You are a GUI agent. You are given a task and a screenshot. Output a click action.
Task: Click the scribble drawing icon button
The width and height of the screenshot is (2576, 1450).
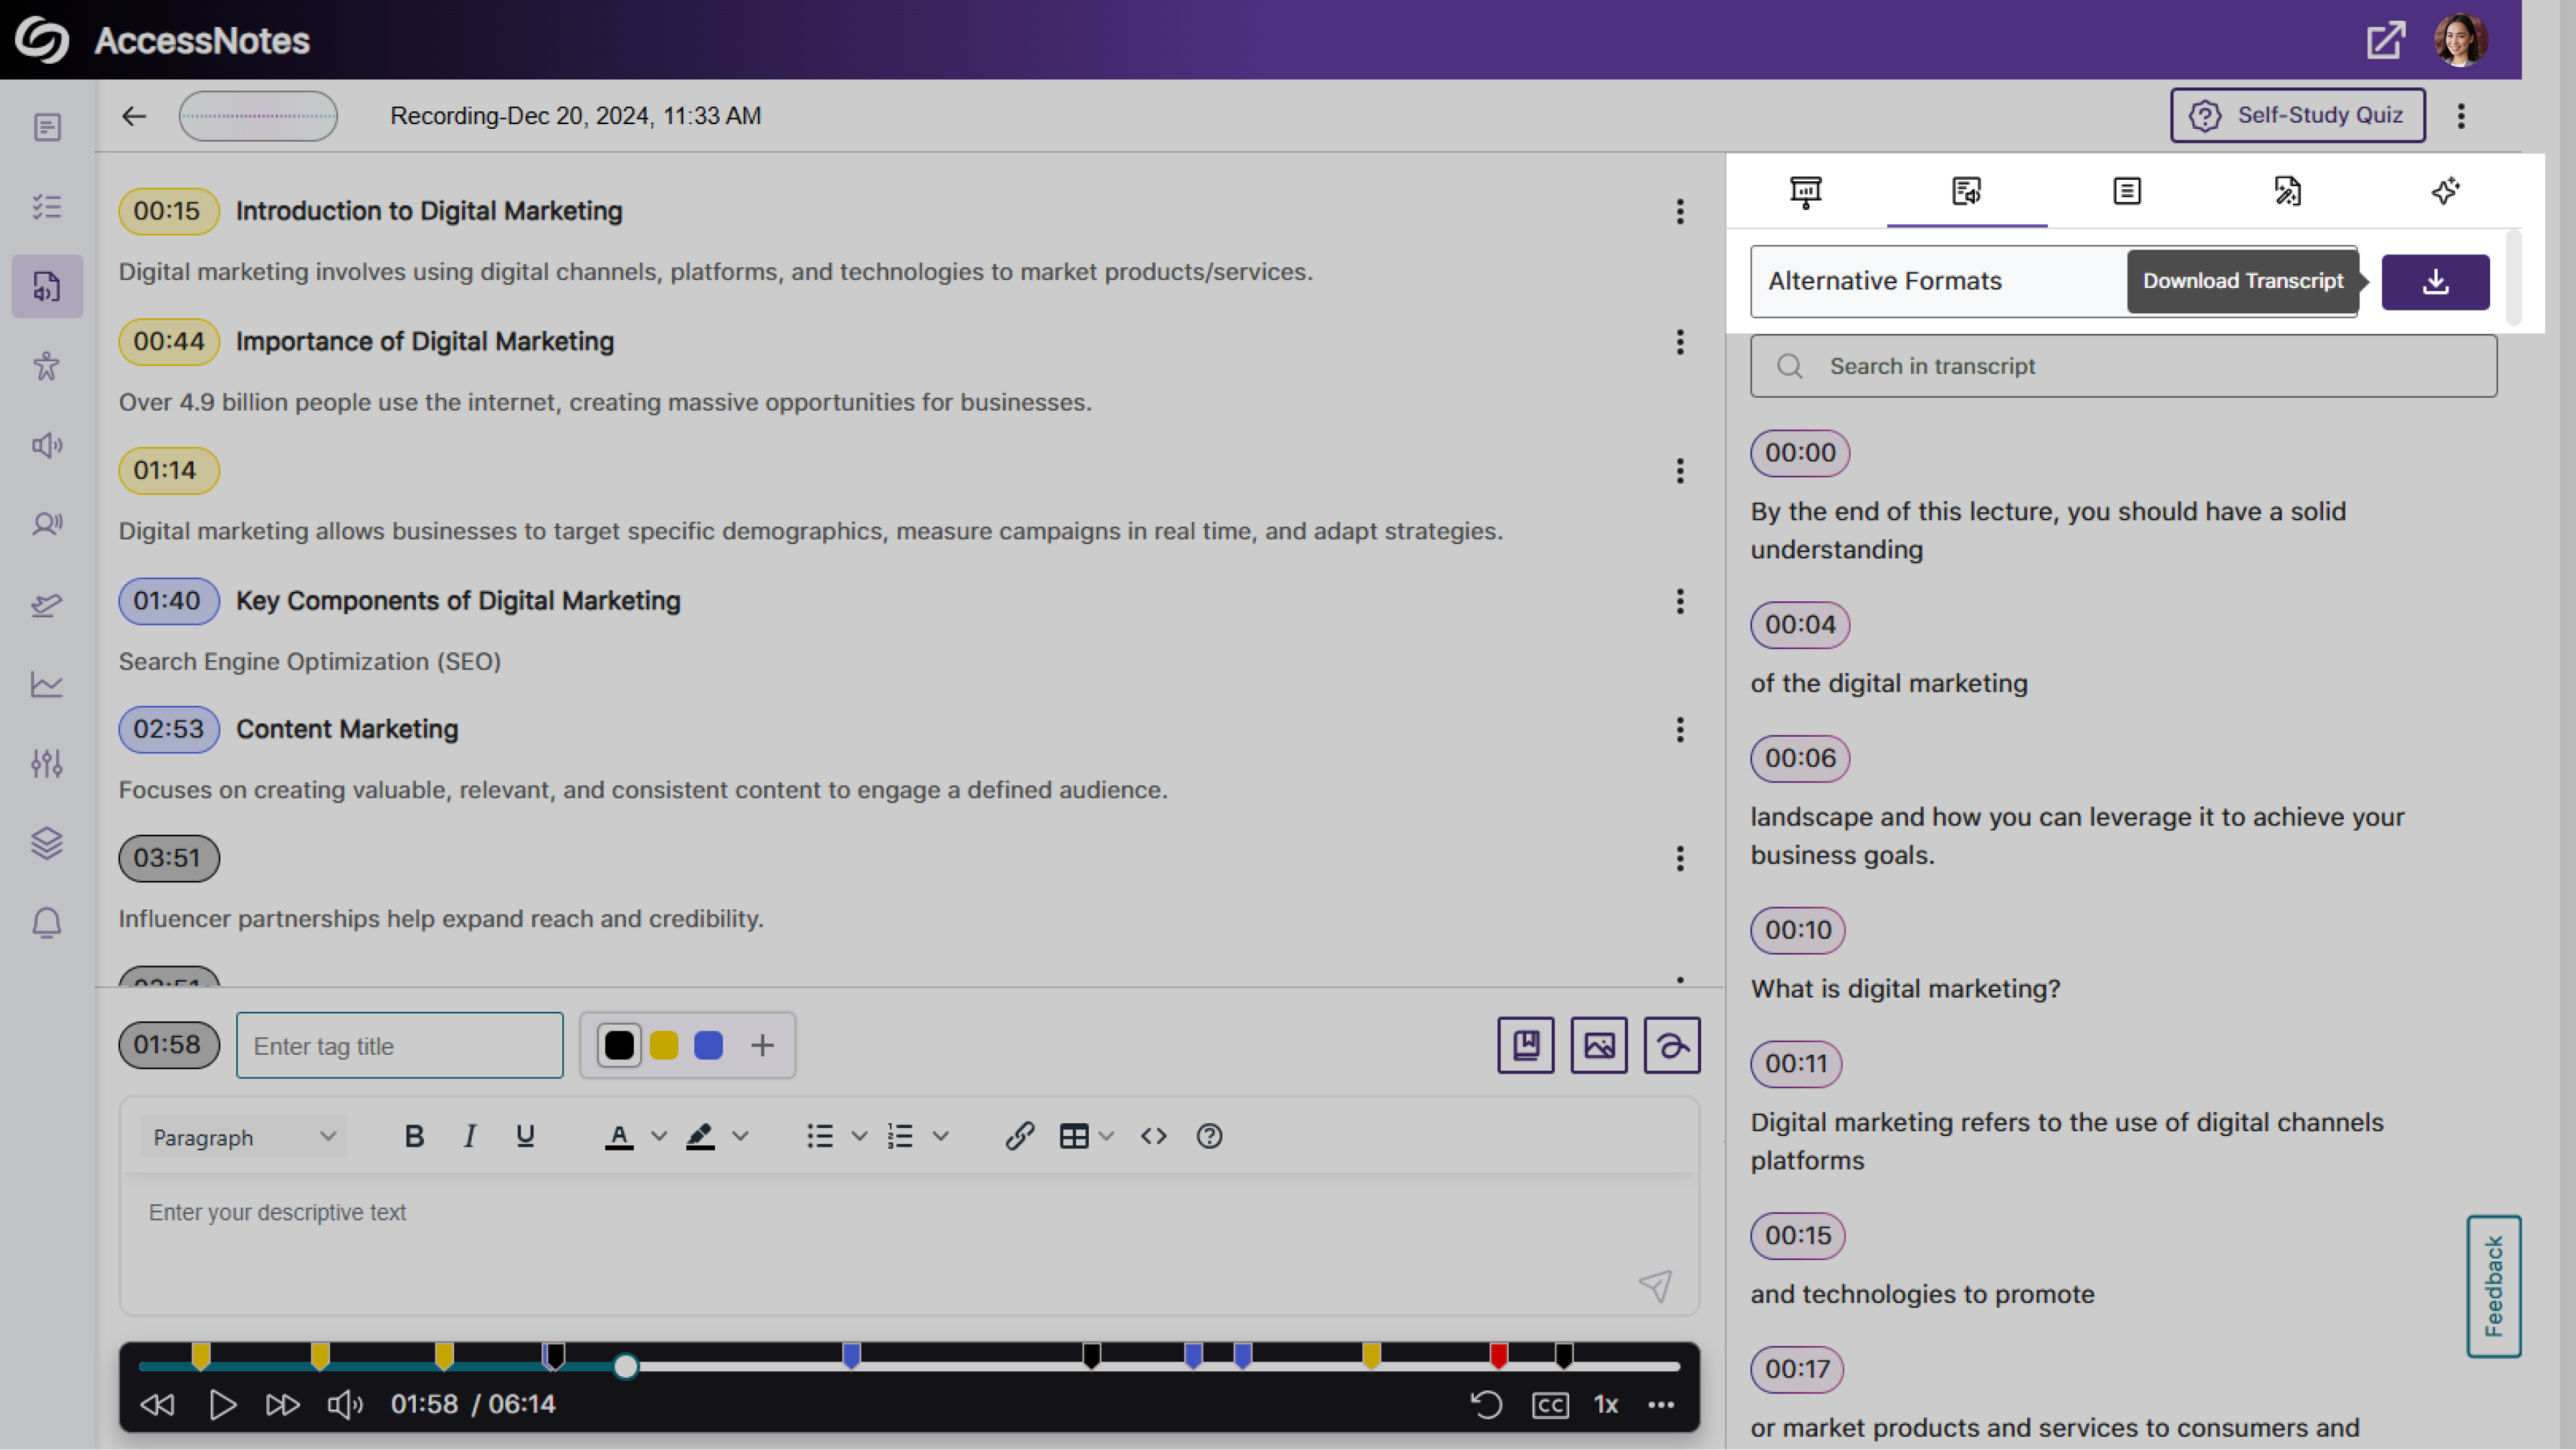[x=1671, y=1045]
